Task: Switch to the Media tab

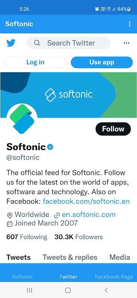Action: tap(120, 257)
